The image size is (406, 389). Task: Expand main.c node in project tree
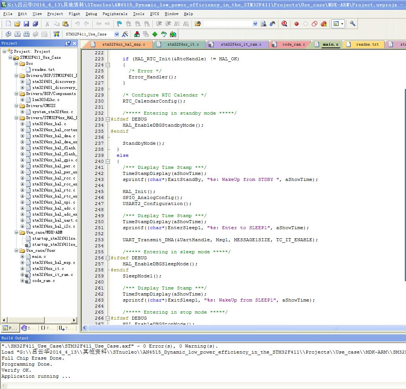[22, 256]
